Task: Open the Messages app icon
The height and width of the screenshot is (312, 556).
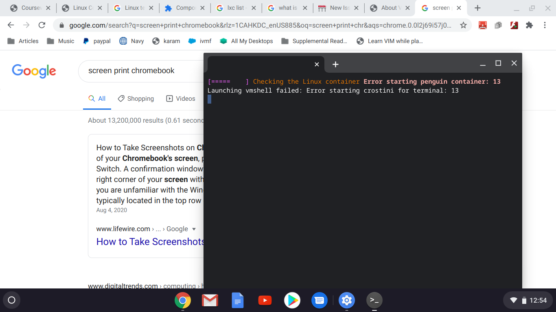Action: click(x=320, y=301)
